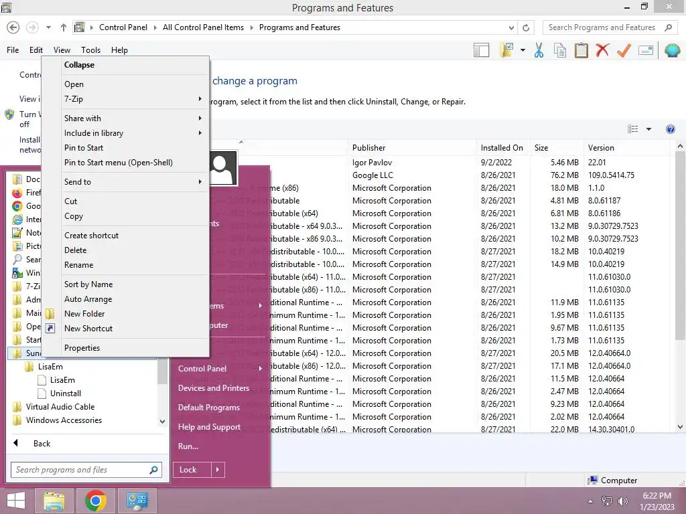Click the folder options toolbar icon
Screen dimensions: 686x514
point(506,50)
